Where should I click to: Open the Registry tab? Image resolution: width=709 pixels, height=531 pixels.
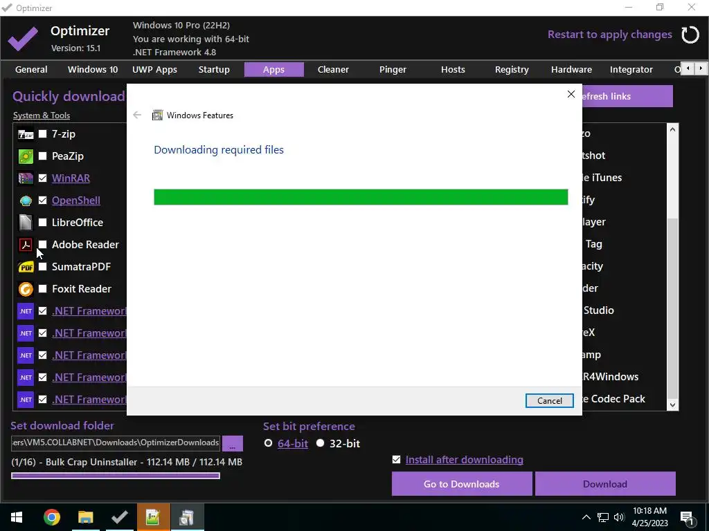click(x=512, y=70)
